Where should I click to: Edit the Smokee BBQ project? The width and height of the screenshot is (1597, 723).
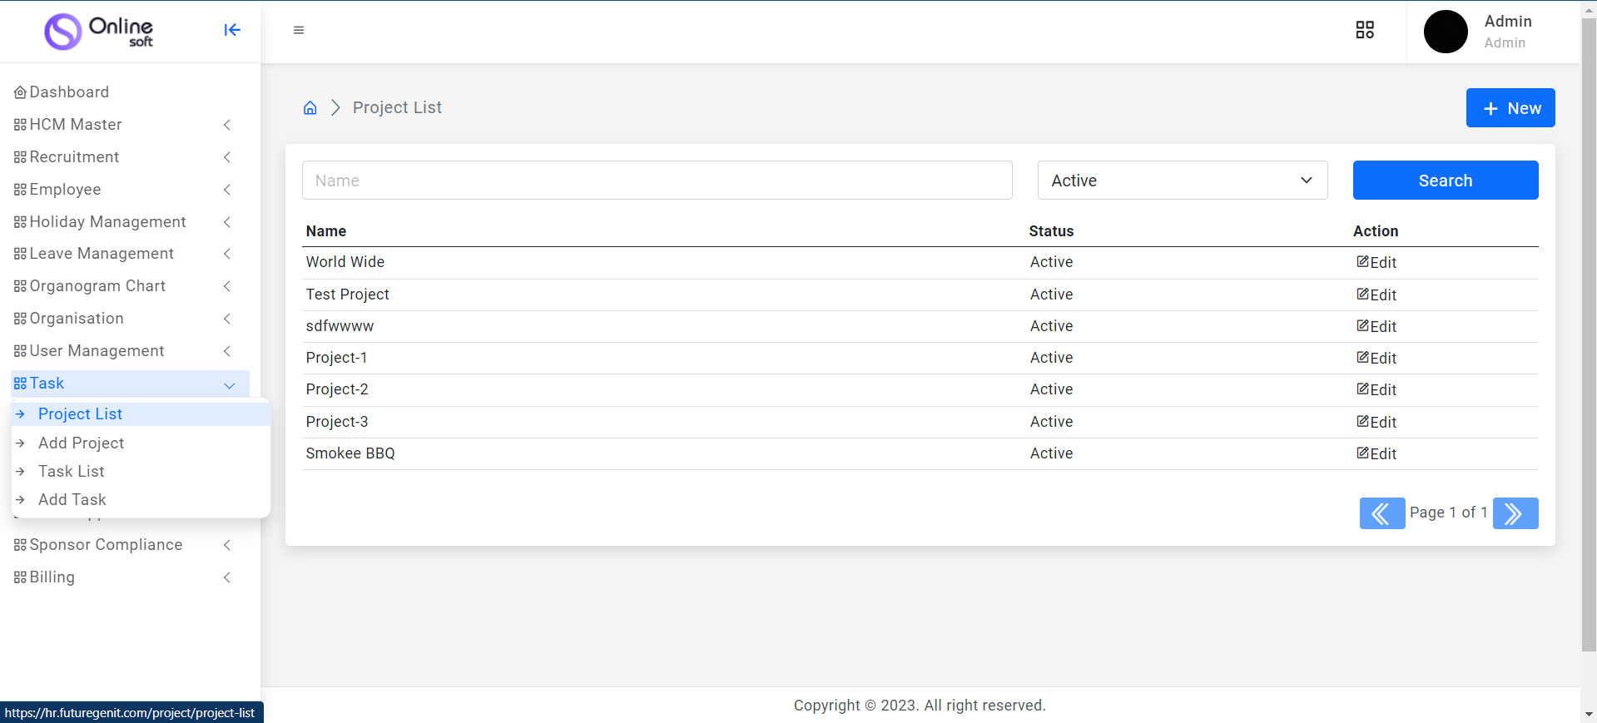pyautogui.click(x=1376, y=453)
